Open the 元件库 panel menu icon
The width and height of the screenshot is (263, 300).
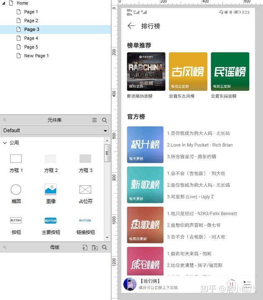94,120
